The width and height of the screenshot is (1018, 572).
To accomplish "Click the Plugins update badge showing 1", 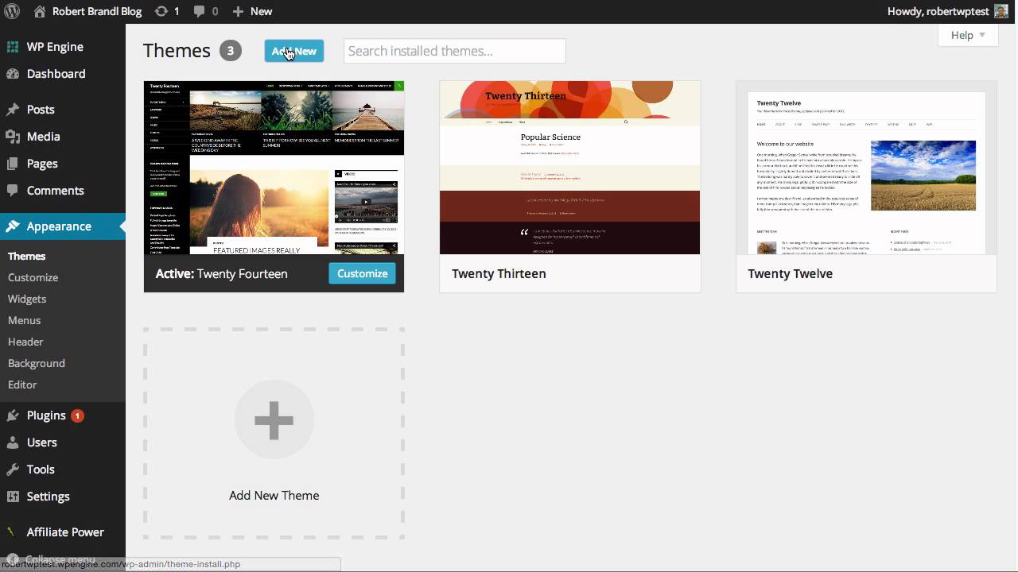I will [x=77, y=415].
